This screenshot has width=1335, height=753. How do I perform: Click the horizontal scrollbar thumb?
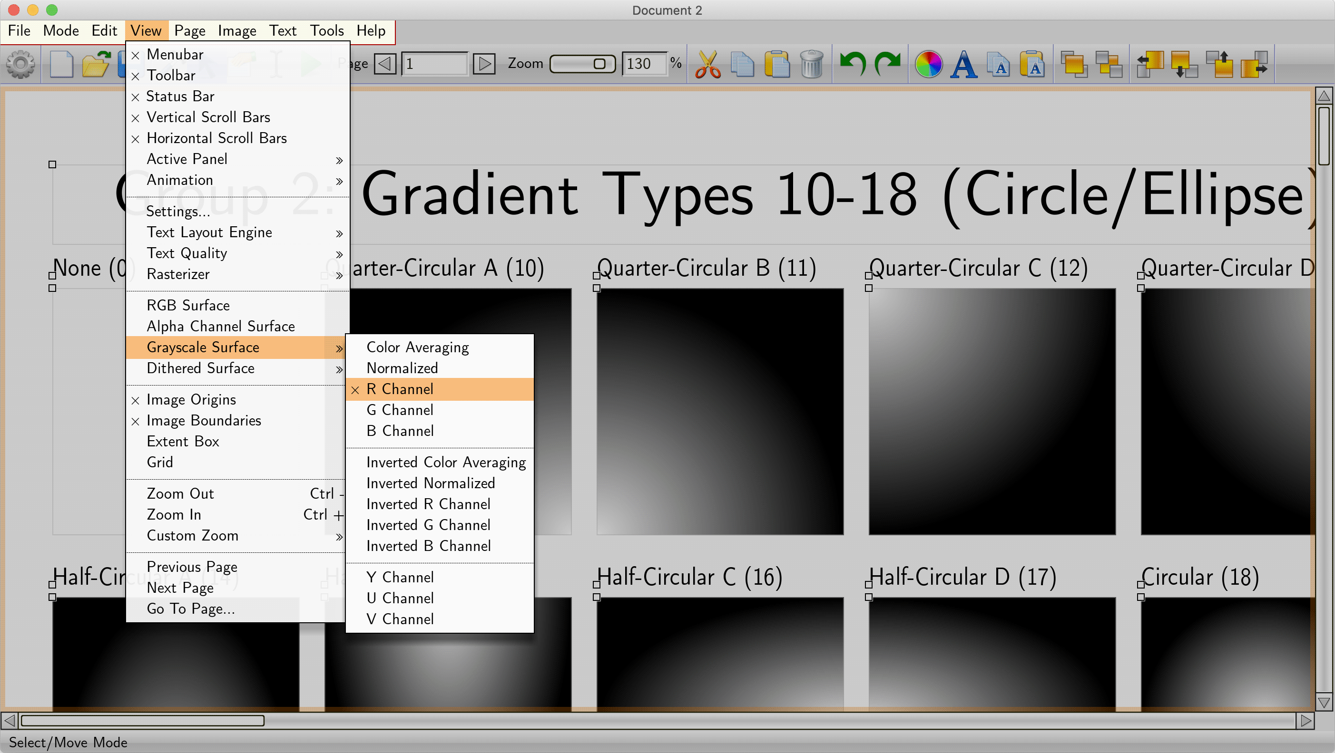[x=143, y=720]
